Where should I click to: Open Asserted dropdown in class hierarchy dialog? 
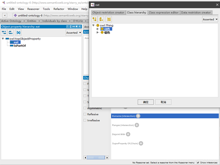click(210, 19)
